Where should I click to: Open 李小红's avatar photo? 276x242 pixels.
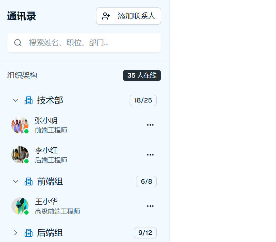pos(20,155)
